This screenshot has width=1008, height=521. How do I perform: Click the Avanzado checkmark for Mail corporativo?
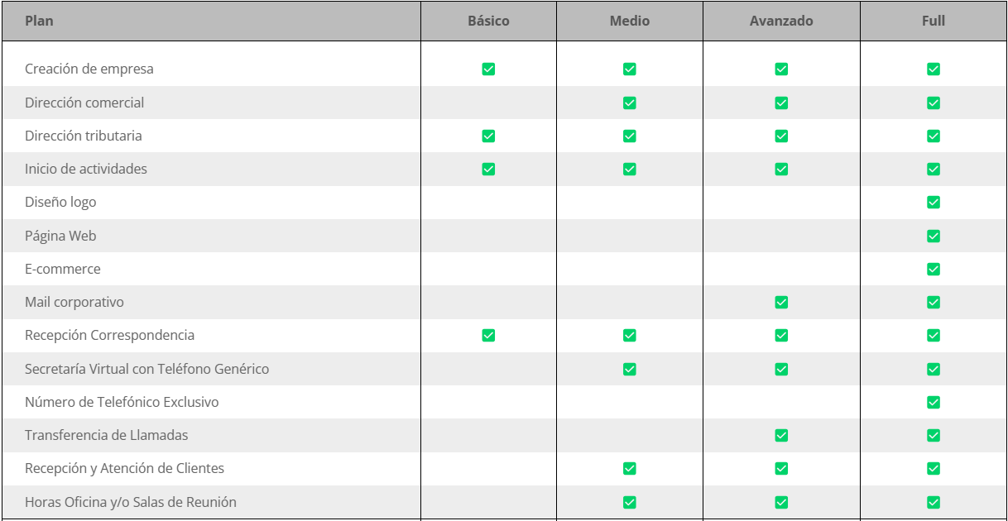click(781, 302)
